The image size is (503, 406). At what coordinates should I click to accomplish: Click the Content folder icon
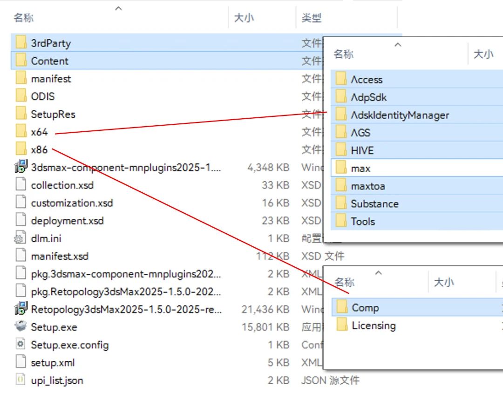(21, 61)
